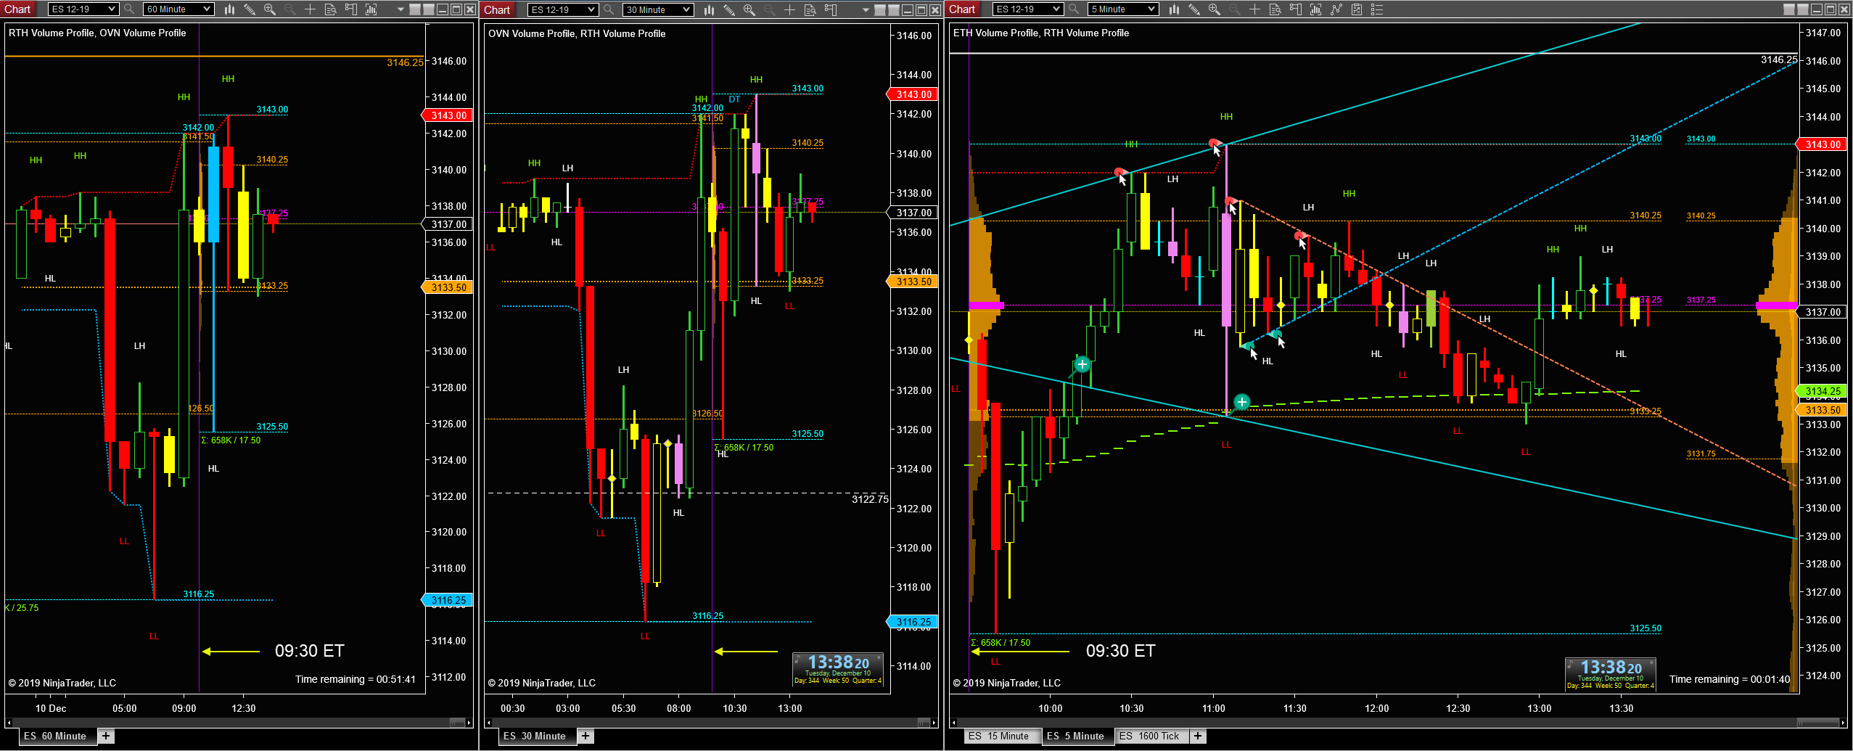1853x751 pixels.
Task: Open strategy performance in 5 Minute chart
Action: coord(1357,9)
